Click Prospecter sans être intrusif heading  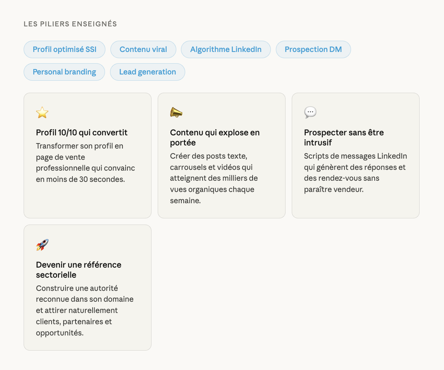pyautogui.click(x=344, y=138)
